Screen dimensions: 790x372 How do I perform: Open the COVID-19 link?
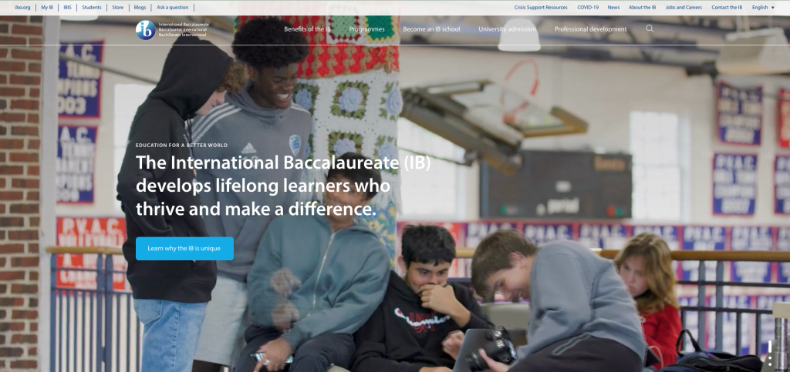click(x=588, y=8)
